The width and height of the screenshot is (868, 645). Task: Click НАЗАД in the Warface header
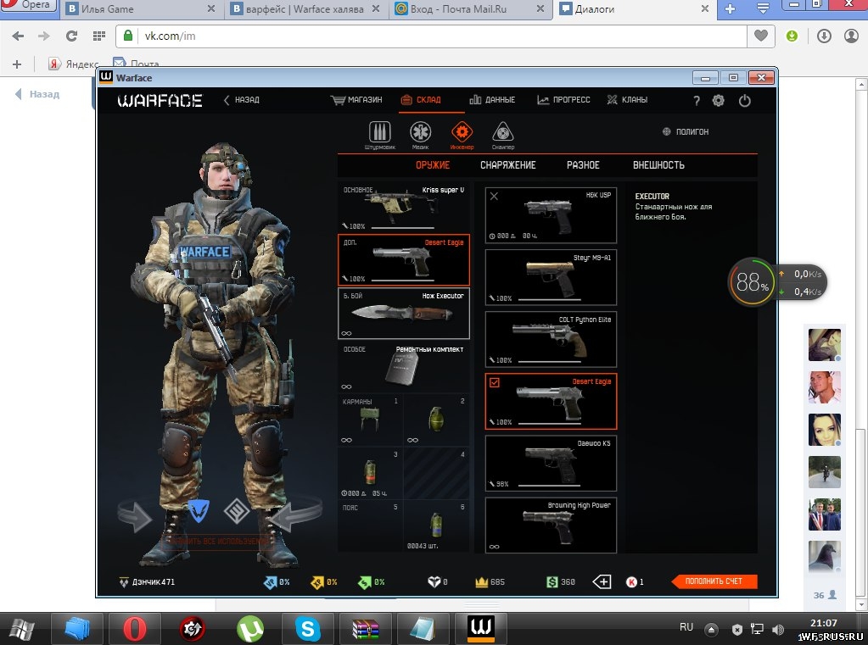[241, 99]
